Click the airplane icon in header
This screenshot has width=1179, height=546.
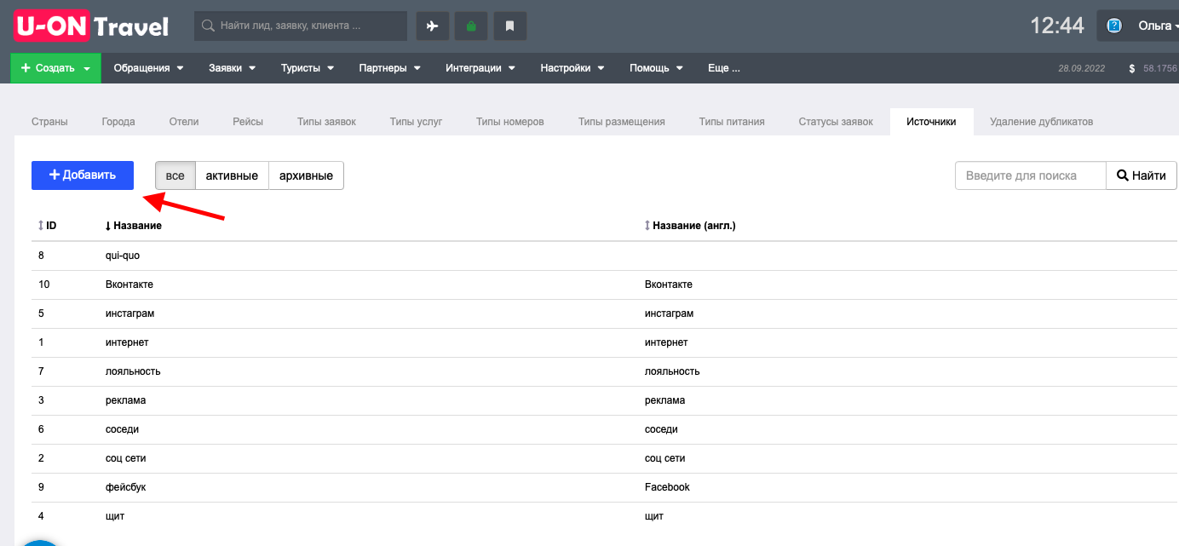click(x=432, y=26)
